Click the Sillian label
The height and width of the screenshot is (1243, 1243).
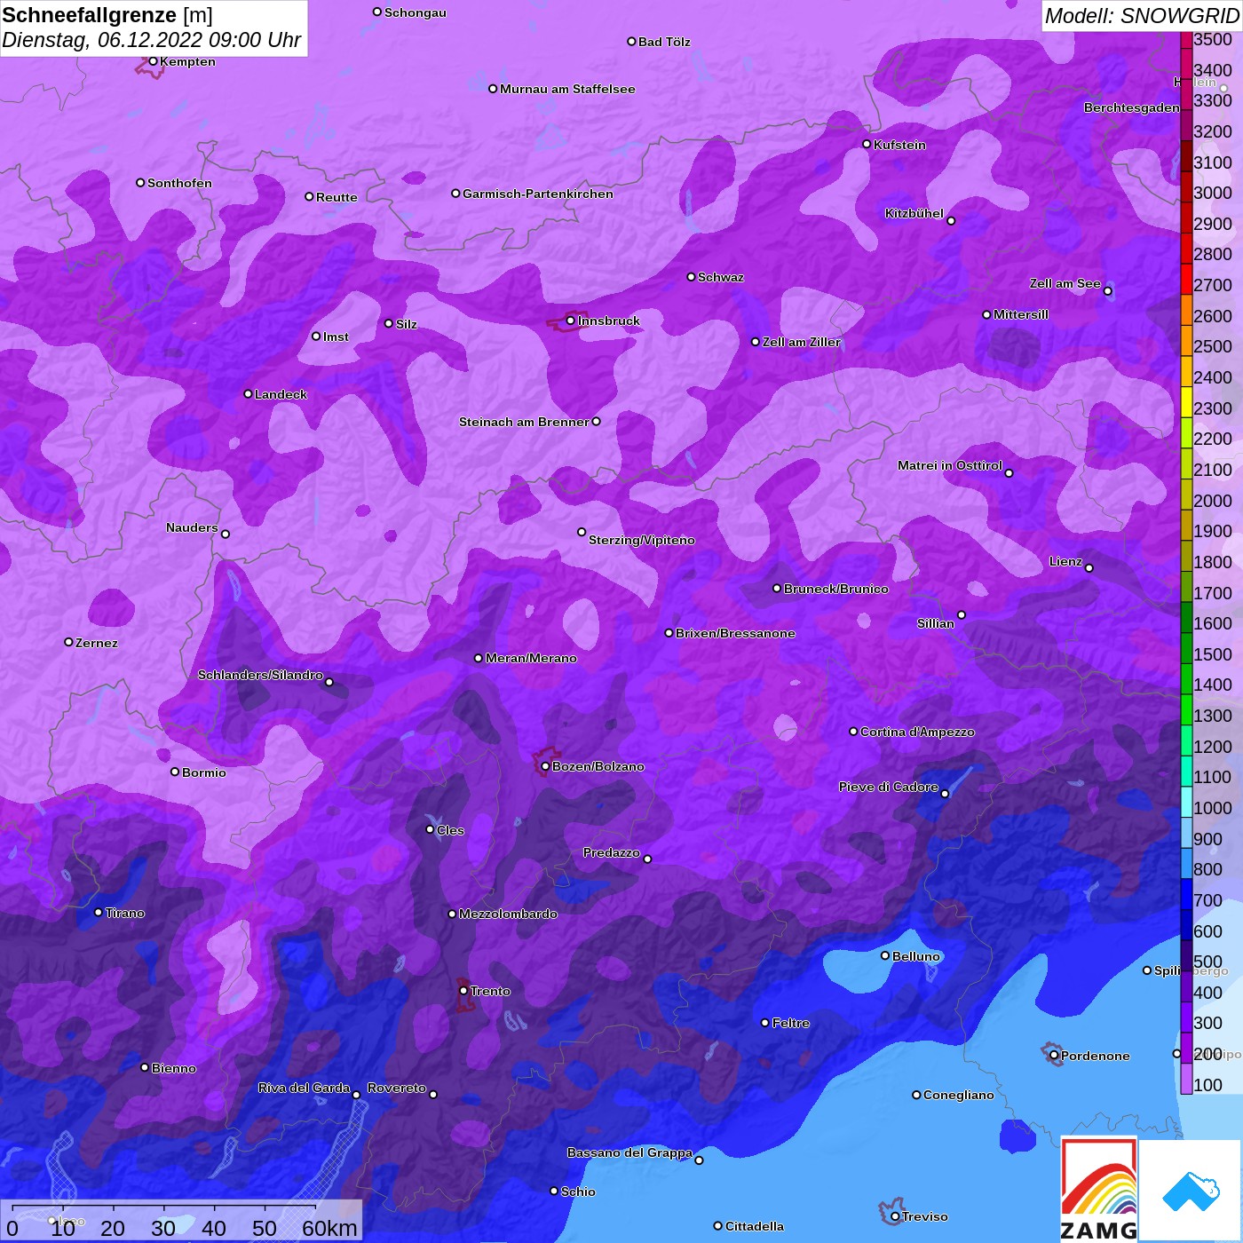(936, 623)
